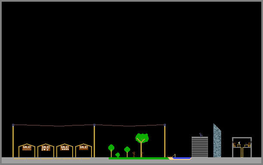263x165 pixels.
Task: Select the small green bush on the grass
Action: click(118, 155)
